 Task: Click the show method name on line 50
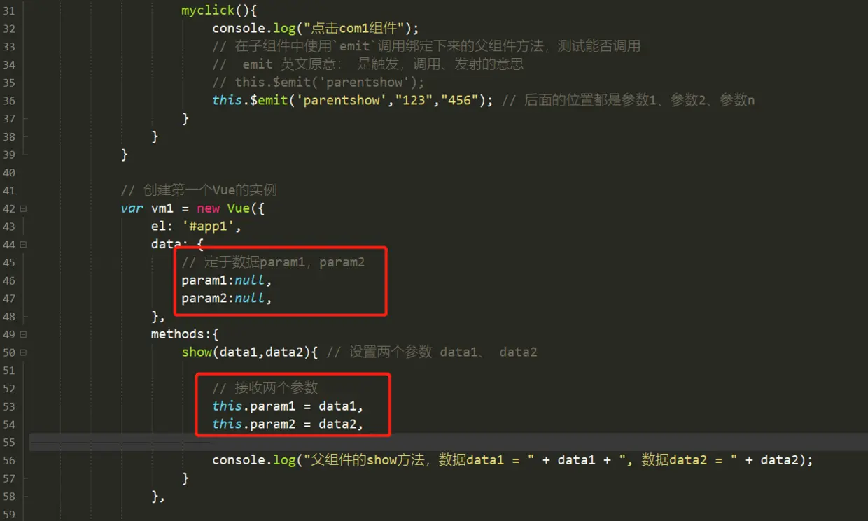point(197,352)
